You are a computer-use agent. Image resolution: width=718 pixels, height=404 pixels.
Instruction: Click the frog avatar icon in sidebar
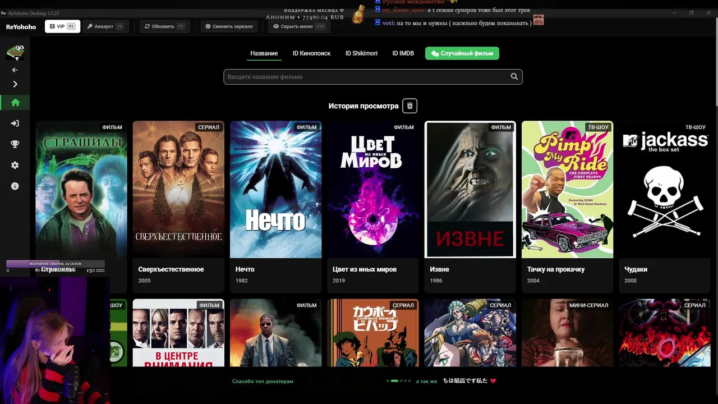[15, 52]
